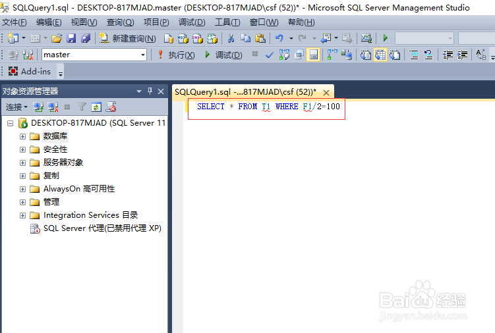The image size is (495, 333).
Task: Open the empty solution configuration combo box
Action: pos(424,38)
